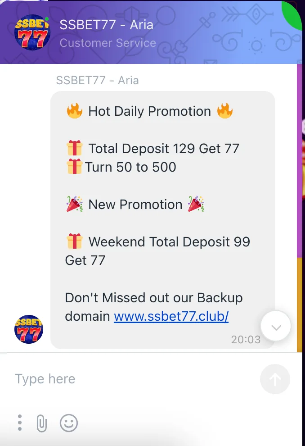Click the SSBET77 logo in the header
Image resolution: width=305 pixels, height=446 pixels.
[32, 32]
